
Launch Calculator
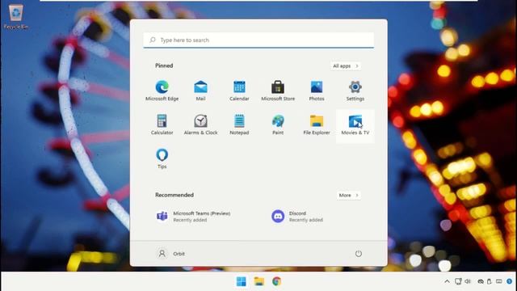pyautogui.click(x=162, y=124)
